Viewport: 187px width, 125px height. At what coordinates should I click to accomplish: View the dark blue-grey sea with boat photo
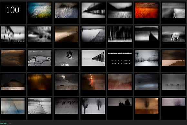(x=147, y=82)
